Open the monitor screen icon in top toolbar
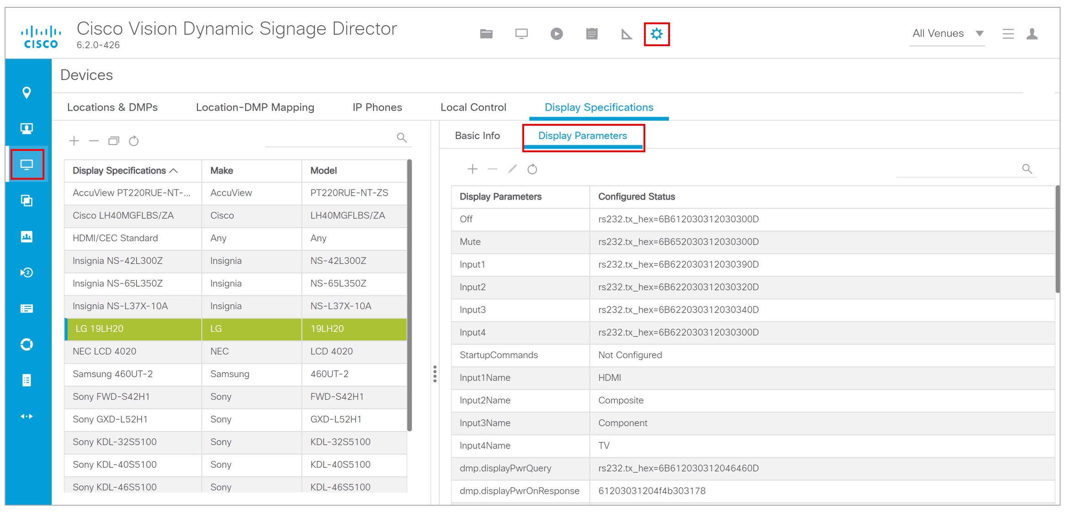 521,34
